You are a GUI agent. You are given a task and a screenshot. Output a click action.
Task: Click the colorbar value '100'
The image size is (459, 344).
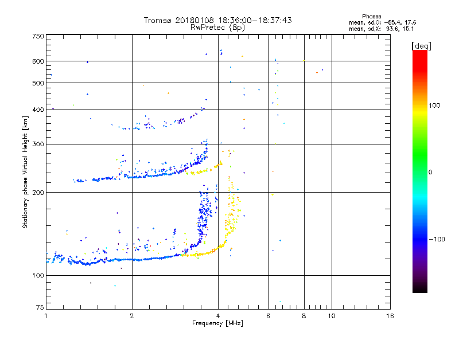434,105
